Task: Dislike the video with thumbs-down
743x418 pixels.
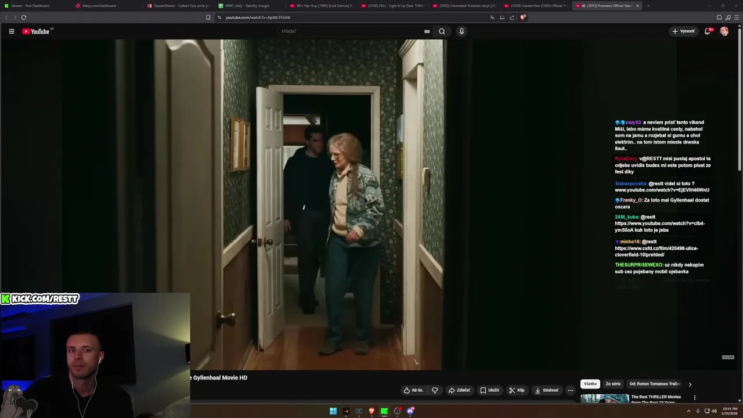Action: (435, 390)
